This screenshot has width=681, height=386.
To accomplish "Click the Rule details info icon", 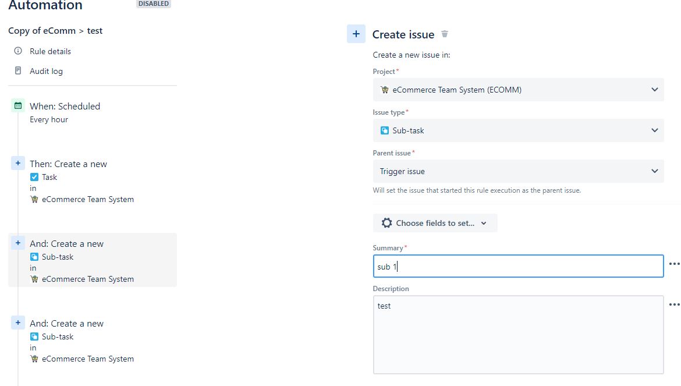I will (x=18, y=51).
